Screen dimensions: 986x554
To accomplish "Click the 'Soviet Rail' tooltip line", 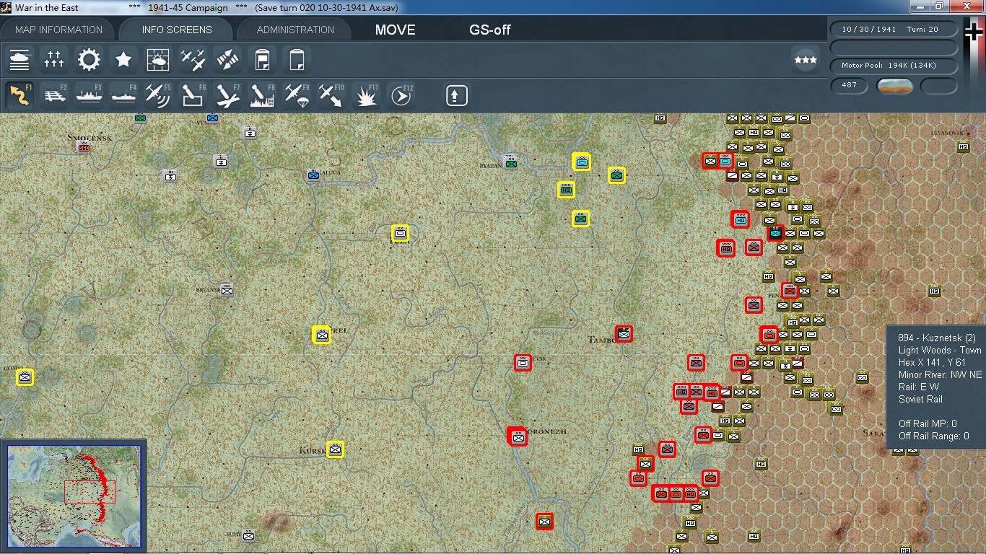I will 920,399.
